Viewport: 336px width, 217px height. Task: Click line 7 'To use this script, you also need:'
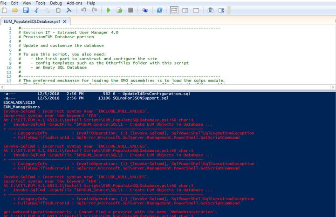[64, 54]
